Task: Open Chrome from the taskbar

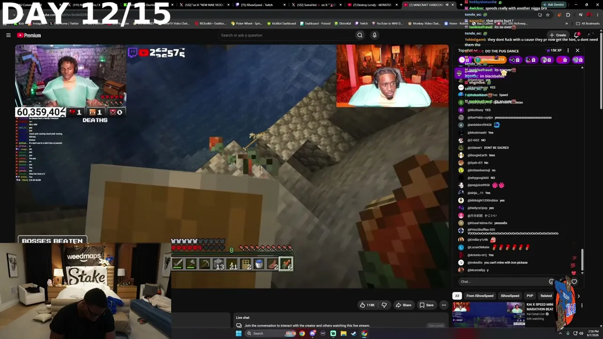Action: coord(302,333)
